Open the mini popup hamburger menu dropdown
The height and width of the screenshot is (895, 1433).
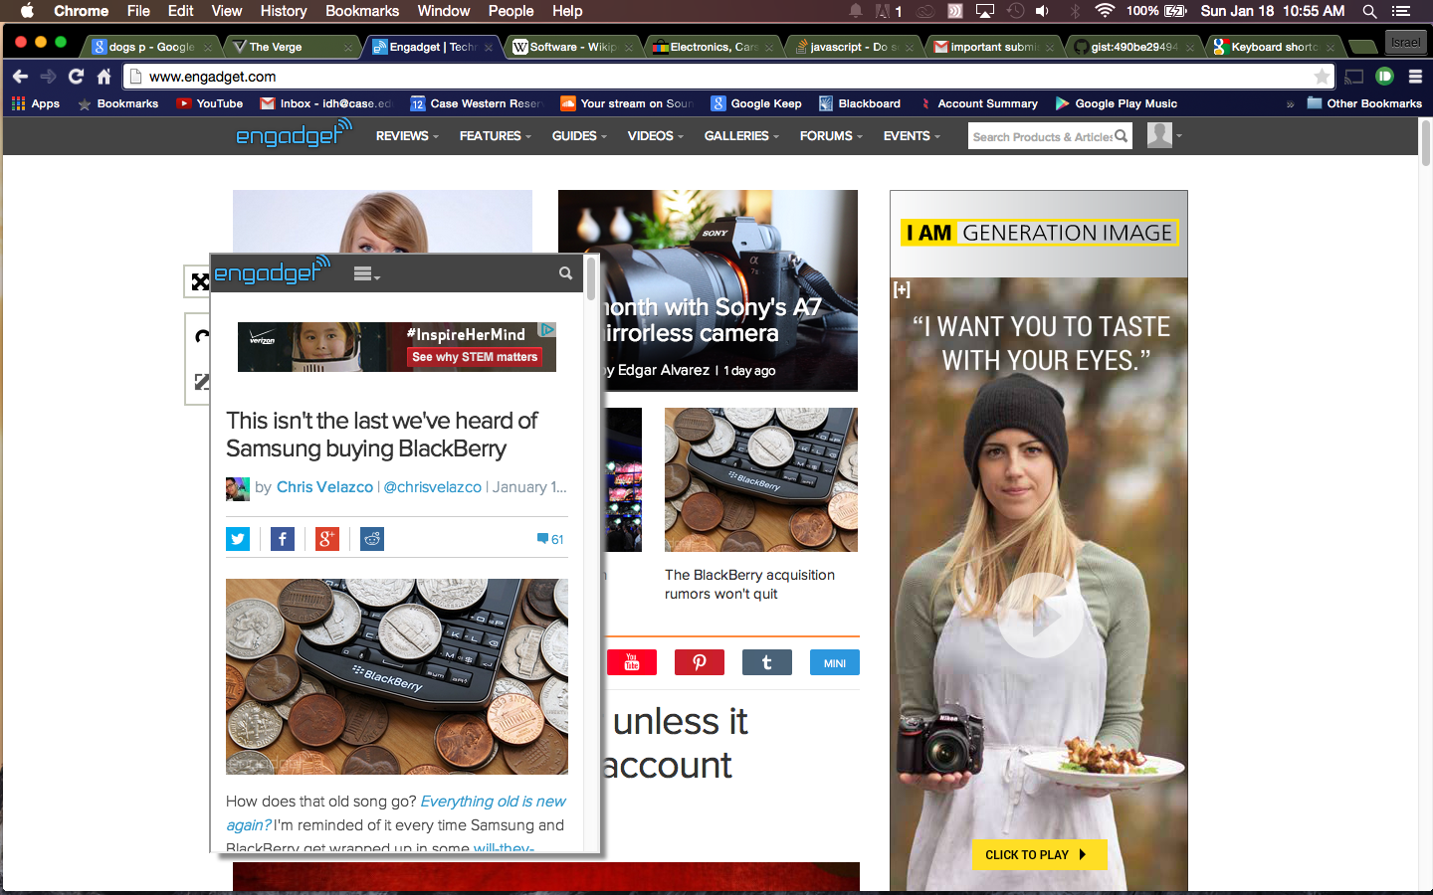coord(366,274)
